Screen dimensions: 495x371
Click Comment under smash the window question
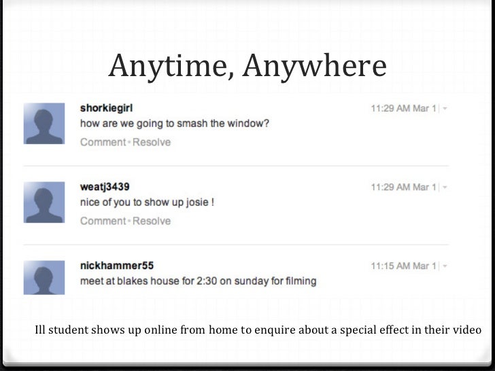coord(103,142)
